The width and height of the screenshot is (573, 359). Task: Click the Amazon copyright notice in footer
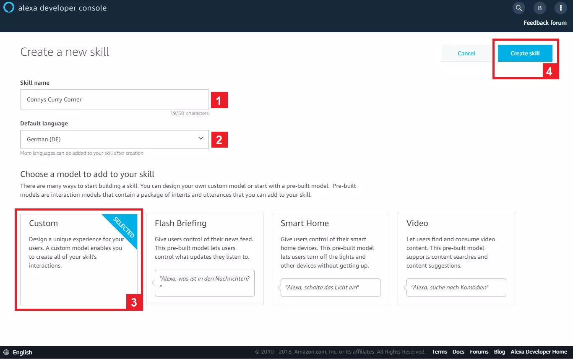340,352
